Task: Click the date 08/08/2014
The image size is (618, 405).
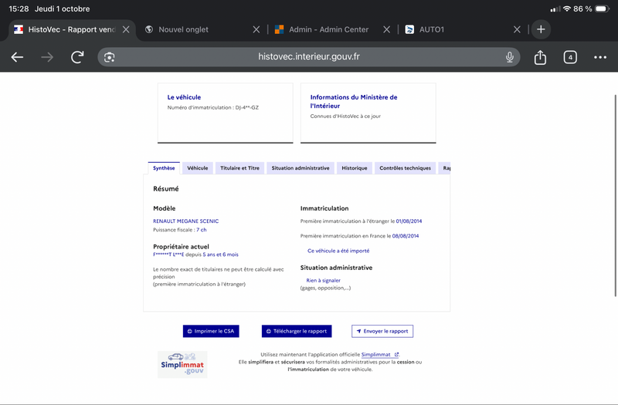Action: (406, 236)
